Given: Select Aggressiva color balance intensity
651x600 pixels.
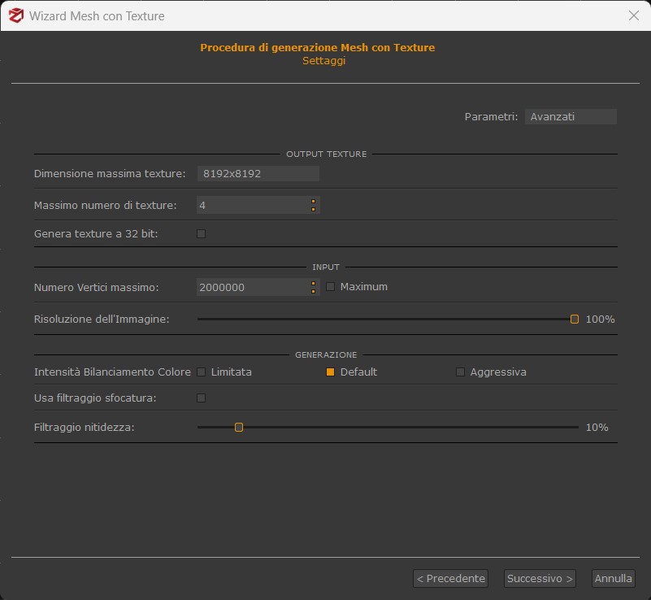Looking at the screenshot, I should (460, 372).
